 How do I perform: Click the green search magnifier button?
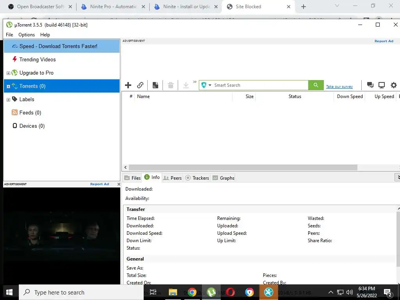(316, 85)
